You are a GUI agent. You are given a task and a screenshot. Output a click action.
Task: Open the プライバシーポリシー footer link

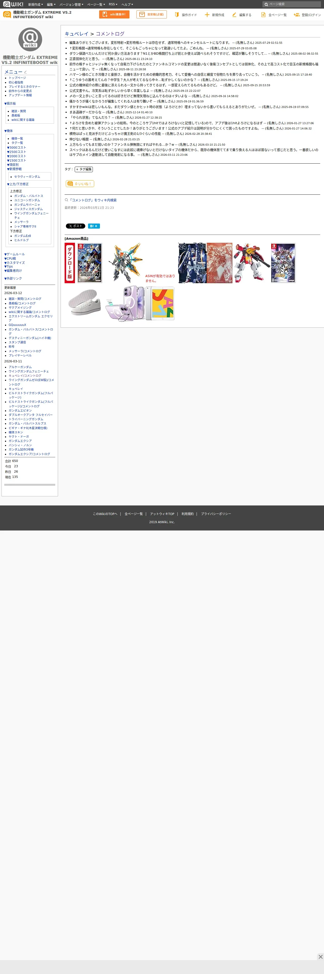coord(216,514)
